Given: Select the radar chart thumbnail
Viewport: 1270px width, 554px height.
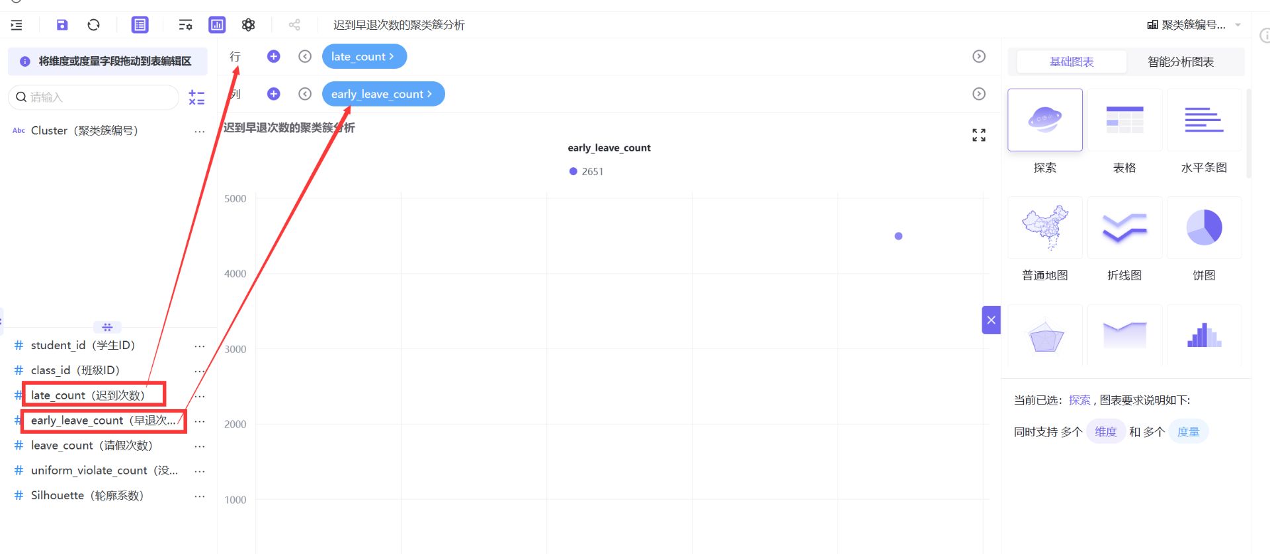Looking at the screenshot, I should coord(1045,335).
